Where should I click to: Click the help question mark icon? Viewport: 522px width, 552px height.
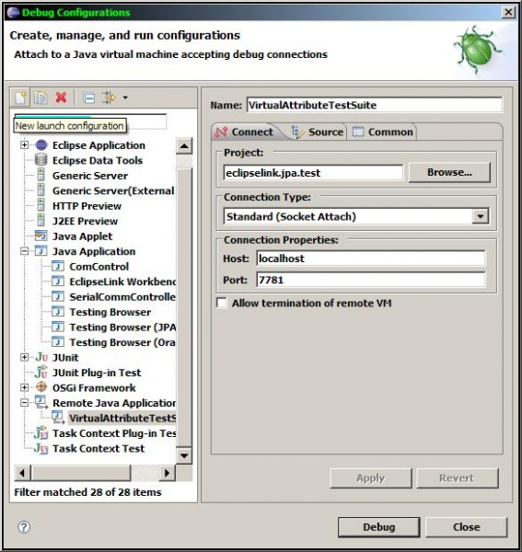tap(24, 527)
